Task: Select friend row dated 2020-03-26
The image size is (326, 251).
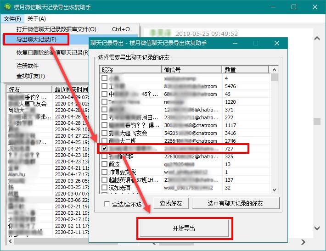Action: 48,181
